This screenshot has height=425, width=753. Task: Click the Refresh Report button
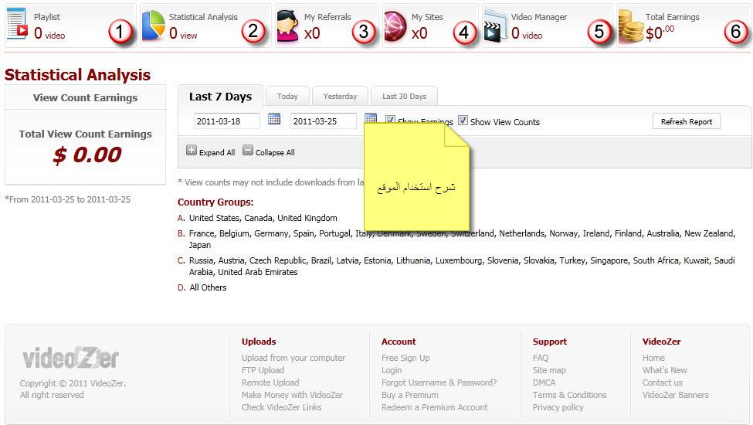pyautogui.click(x=687, y=121)
